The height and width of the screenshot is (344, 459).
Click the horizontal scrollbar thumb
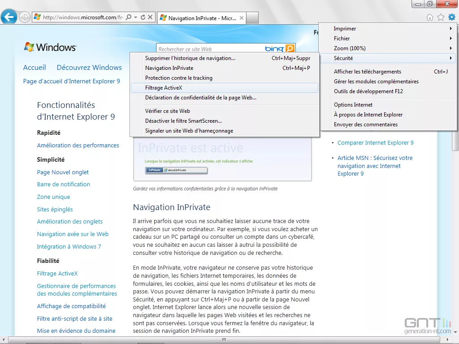pyautogui.click(x=224, y=340)
